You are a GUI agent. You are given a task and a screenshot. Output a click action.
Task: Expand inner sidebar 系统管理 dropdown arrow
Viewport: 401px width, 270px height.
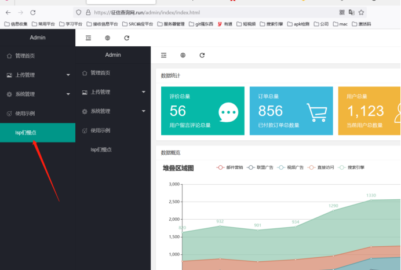pos(144,111)
